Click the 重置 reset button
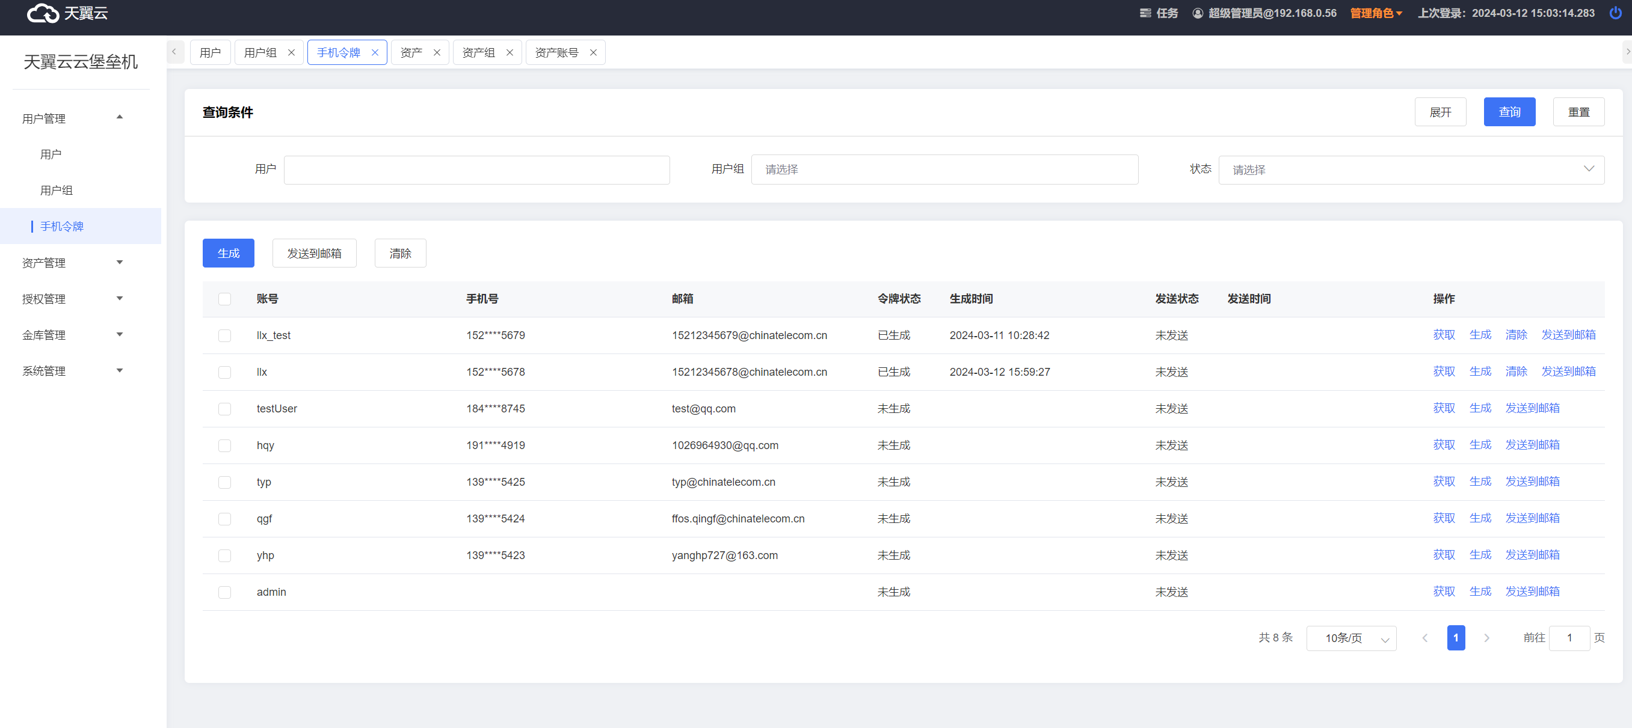 (x=1578, y=112)
